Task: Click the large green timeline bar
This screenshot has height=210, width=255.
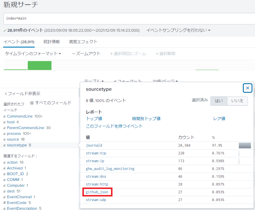Action: [40, 65]
